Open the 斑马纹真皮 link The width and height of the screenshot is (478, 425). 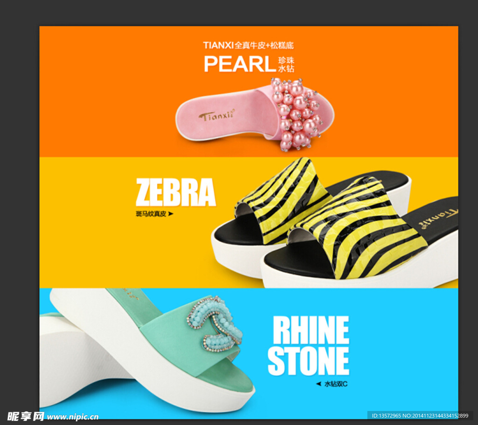point(151,214)
